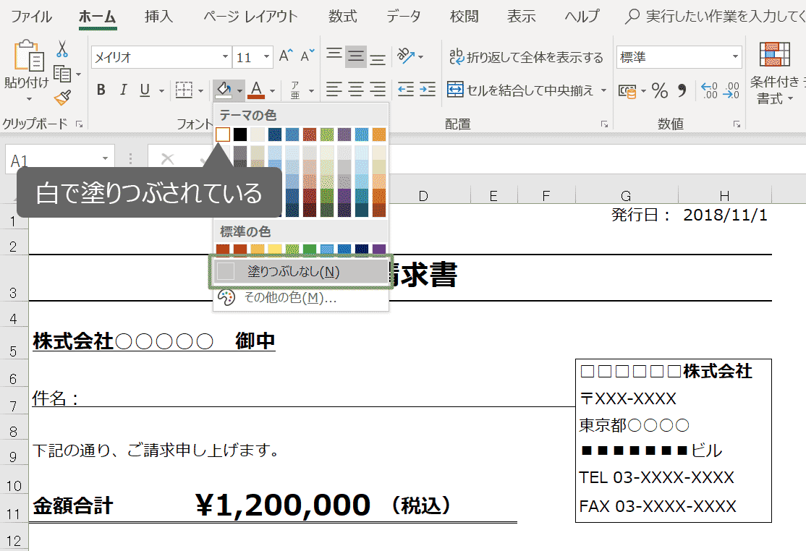The image size is (806, 551).
Task: Switch to the 挿入 ribbon tab
Action: (x=158, y=17)
